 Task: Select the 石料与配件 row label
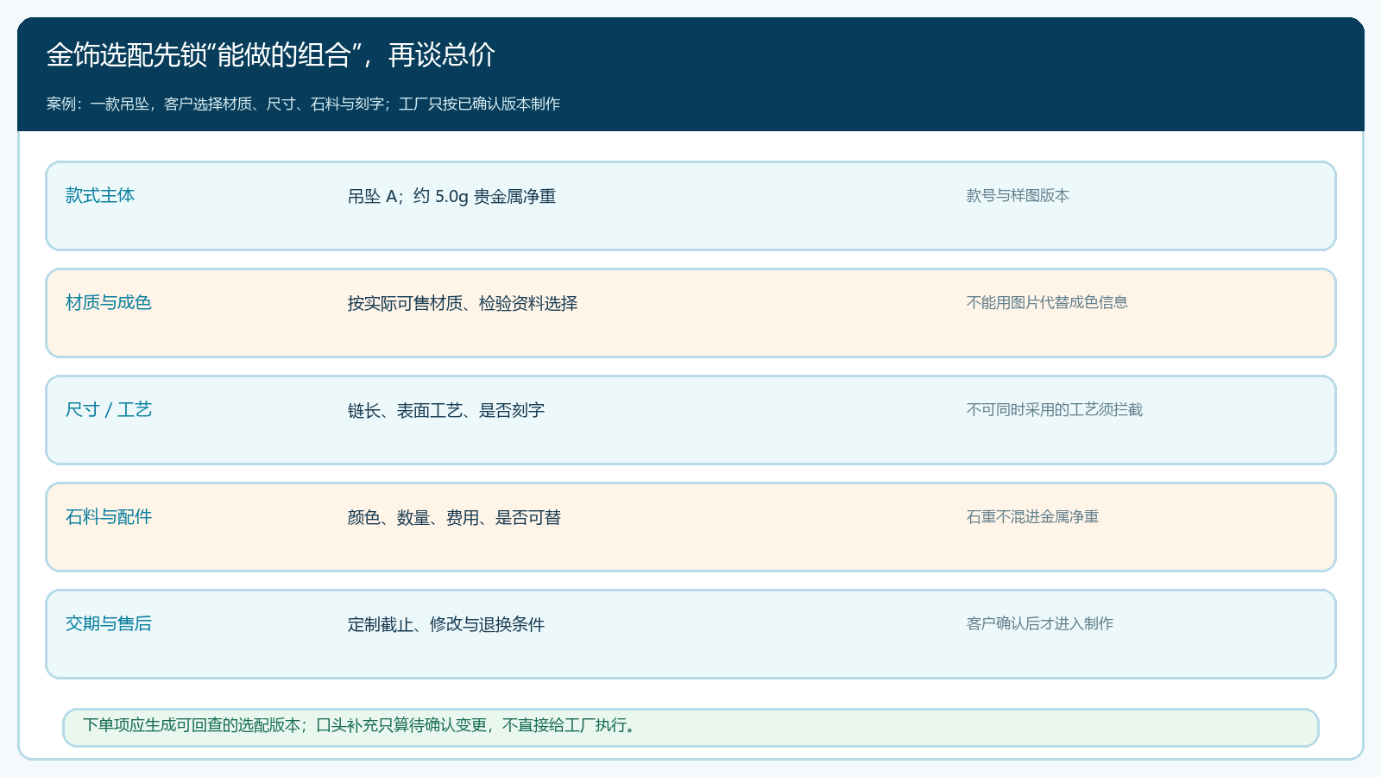click(x=109, y=516)
